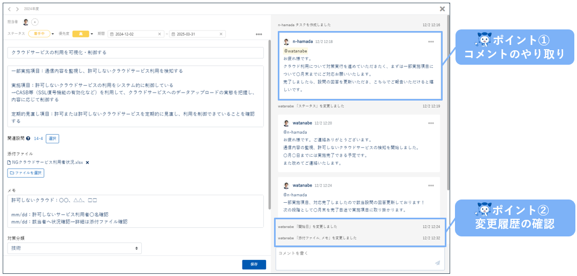The width and height of the screenshot is (577, 276).
Task: Click the help icon beside 関連設問
Action: 28,139
